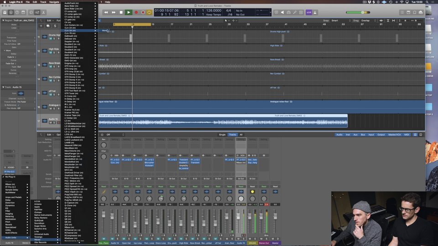Open the mixer Edit dropdown

click(x=50, y=134)
